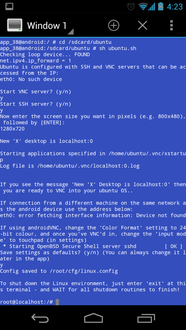Open the overflow menu with three dots
This screenshot has width=186, height=330.
pos(171,25)
